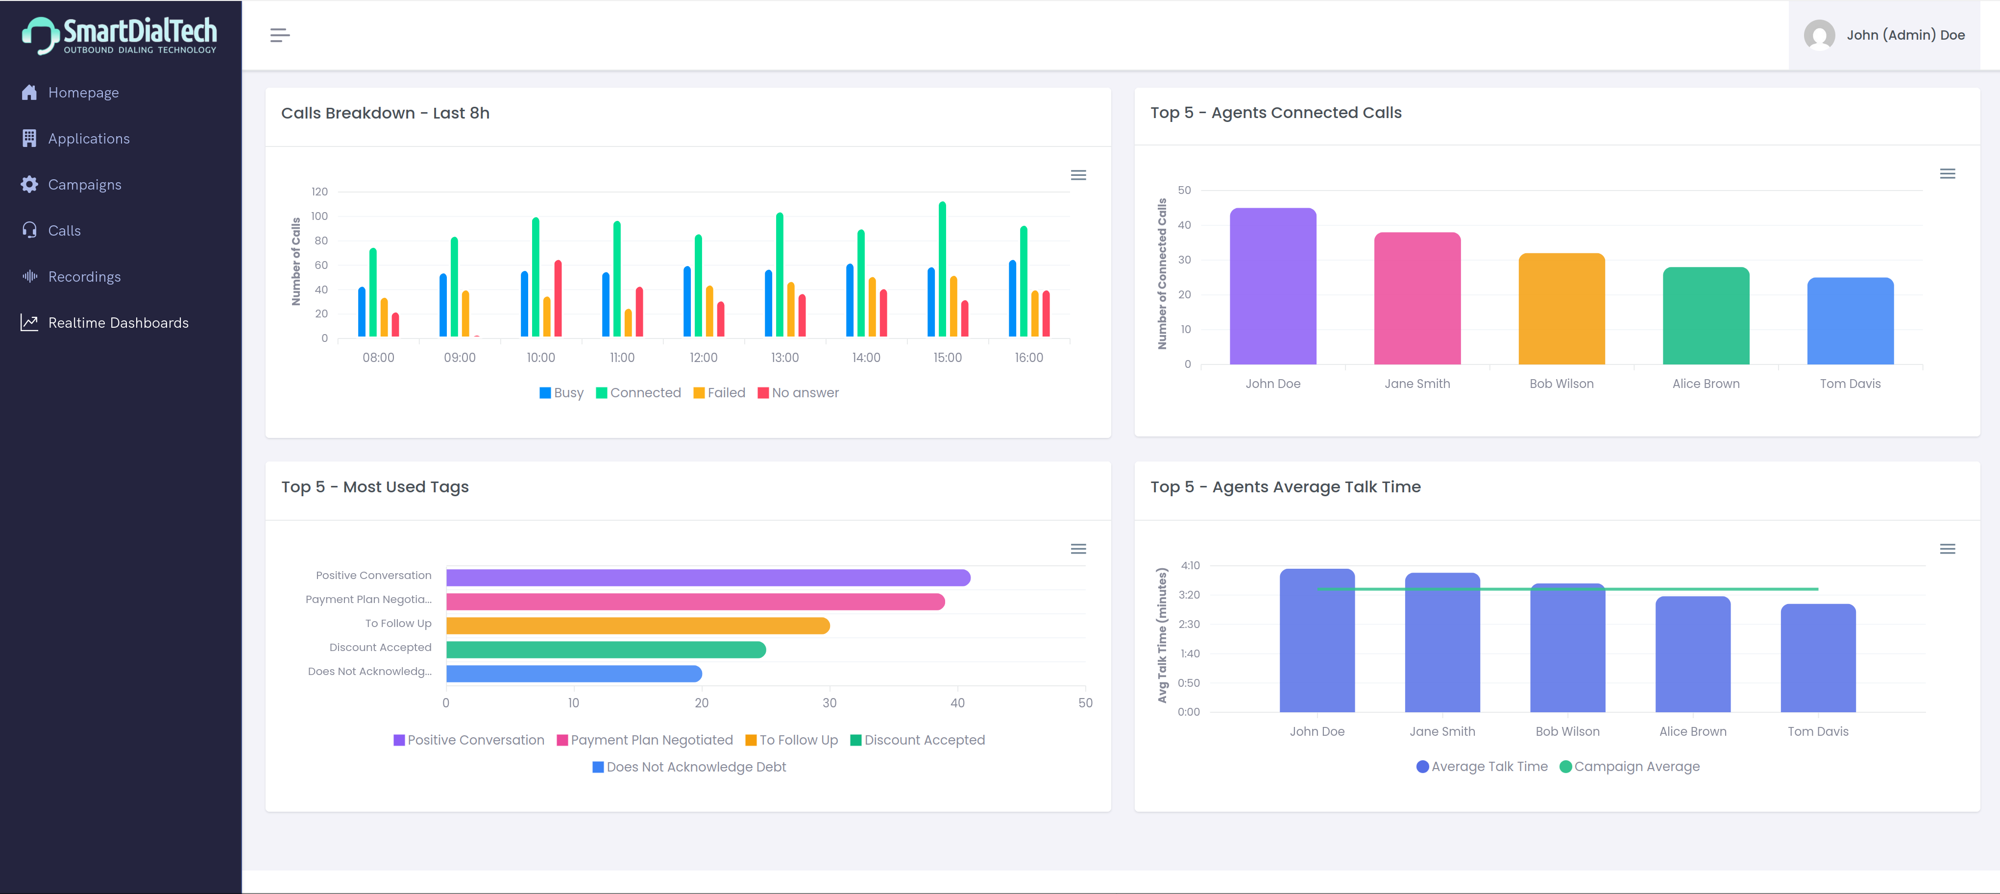Image resolution: width=2000 pixels, height=894 pixels.
Task: Click Bob Wilson's orange connected calls bar
Action: pos(1561,309)
